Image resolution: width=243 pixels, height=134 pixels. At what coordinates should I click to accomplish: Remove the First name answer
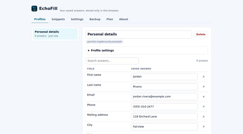tap(204, 77)
